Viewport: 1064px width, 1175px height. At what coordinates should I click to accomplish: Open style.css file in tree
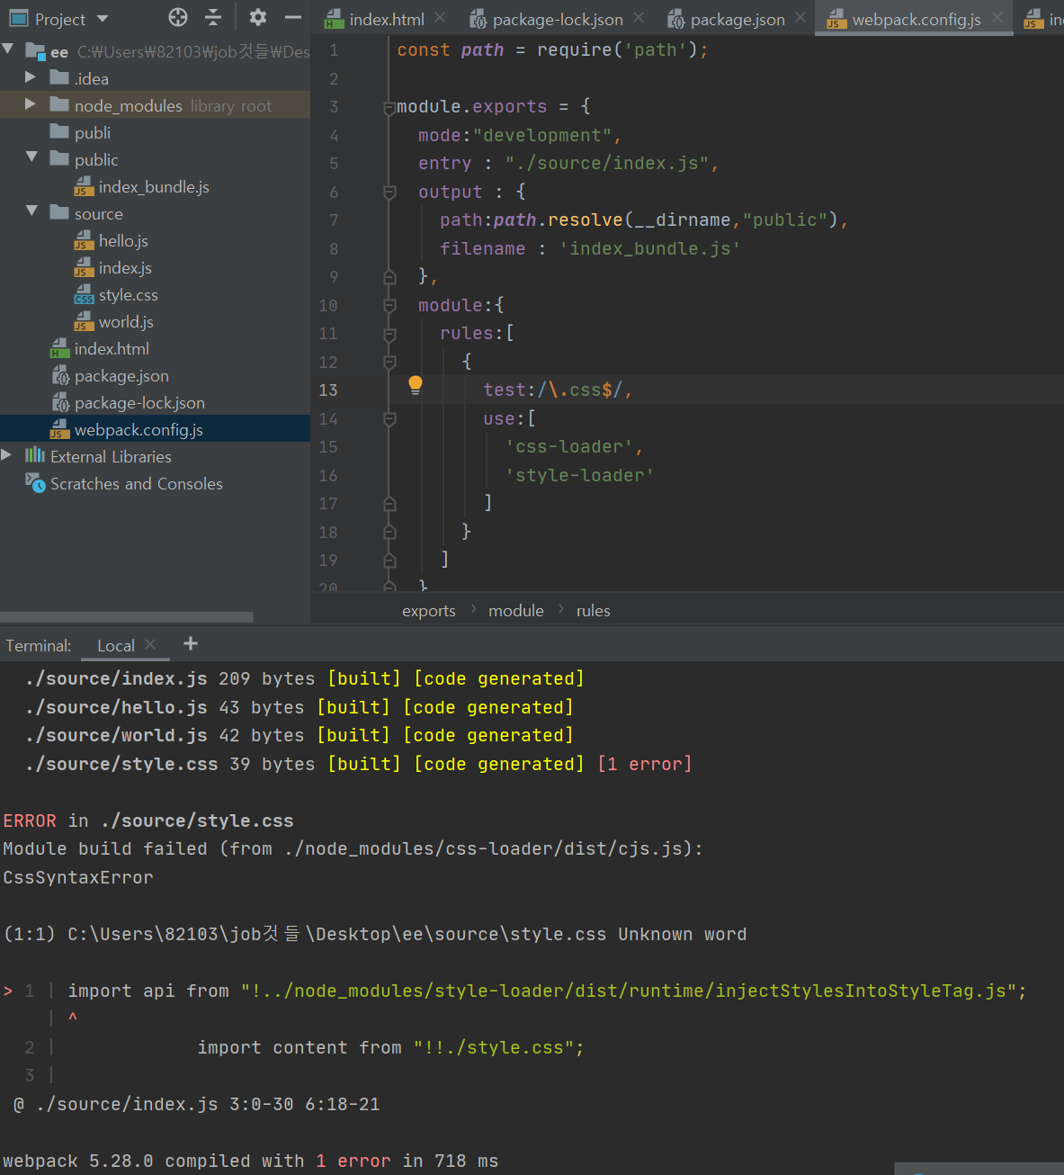128,295
